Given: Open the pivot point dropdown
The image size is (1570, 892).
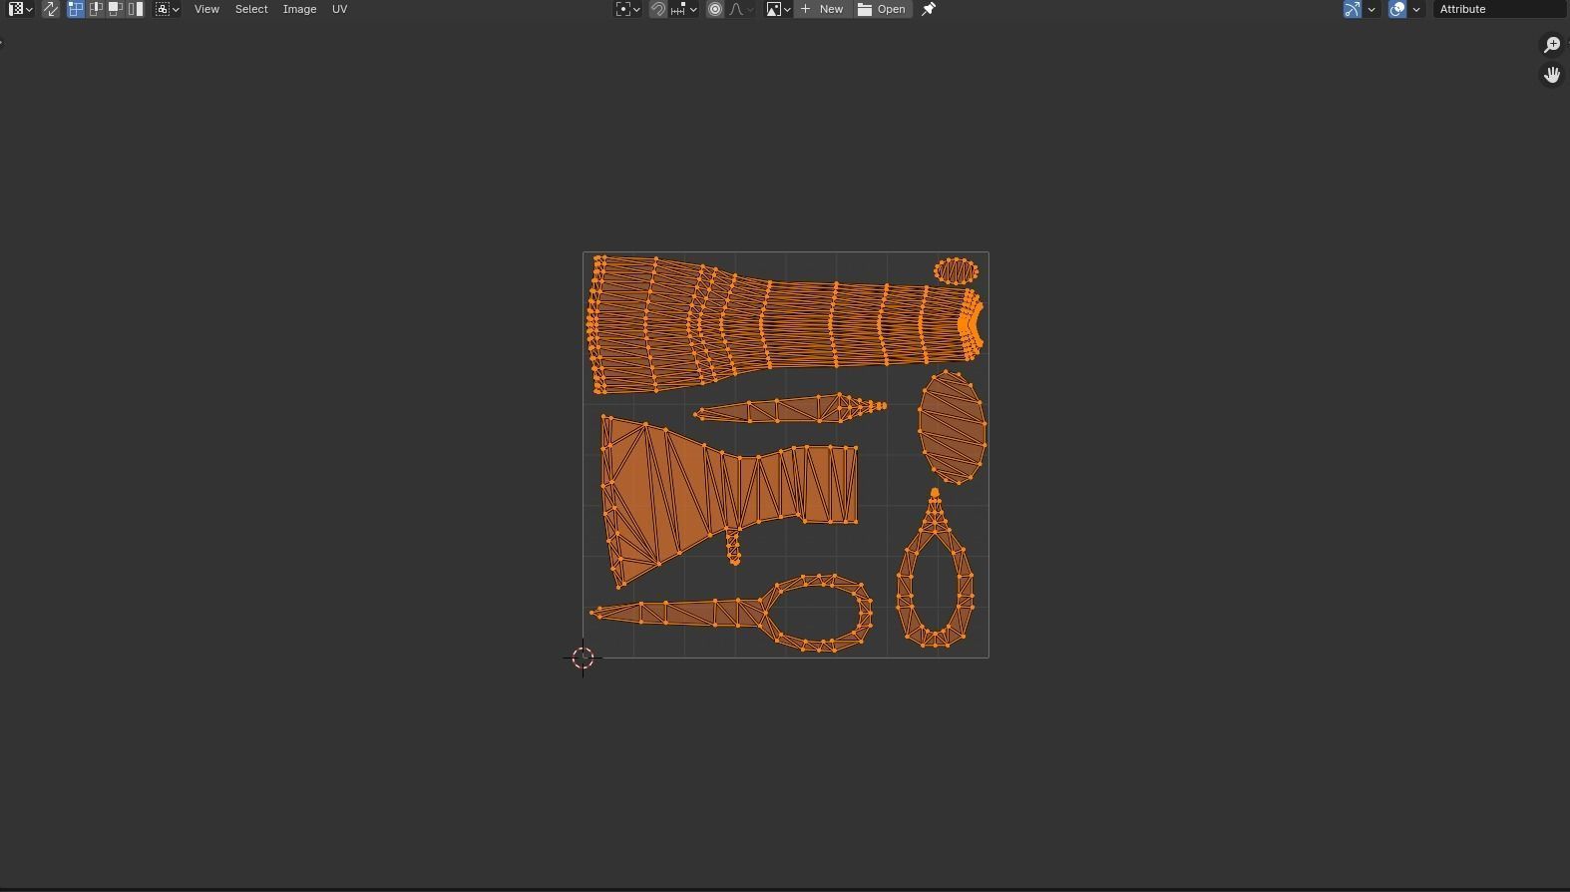Looking at the screenshot, I should point(627,9).
